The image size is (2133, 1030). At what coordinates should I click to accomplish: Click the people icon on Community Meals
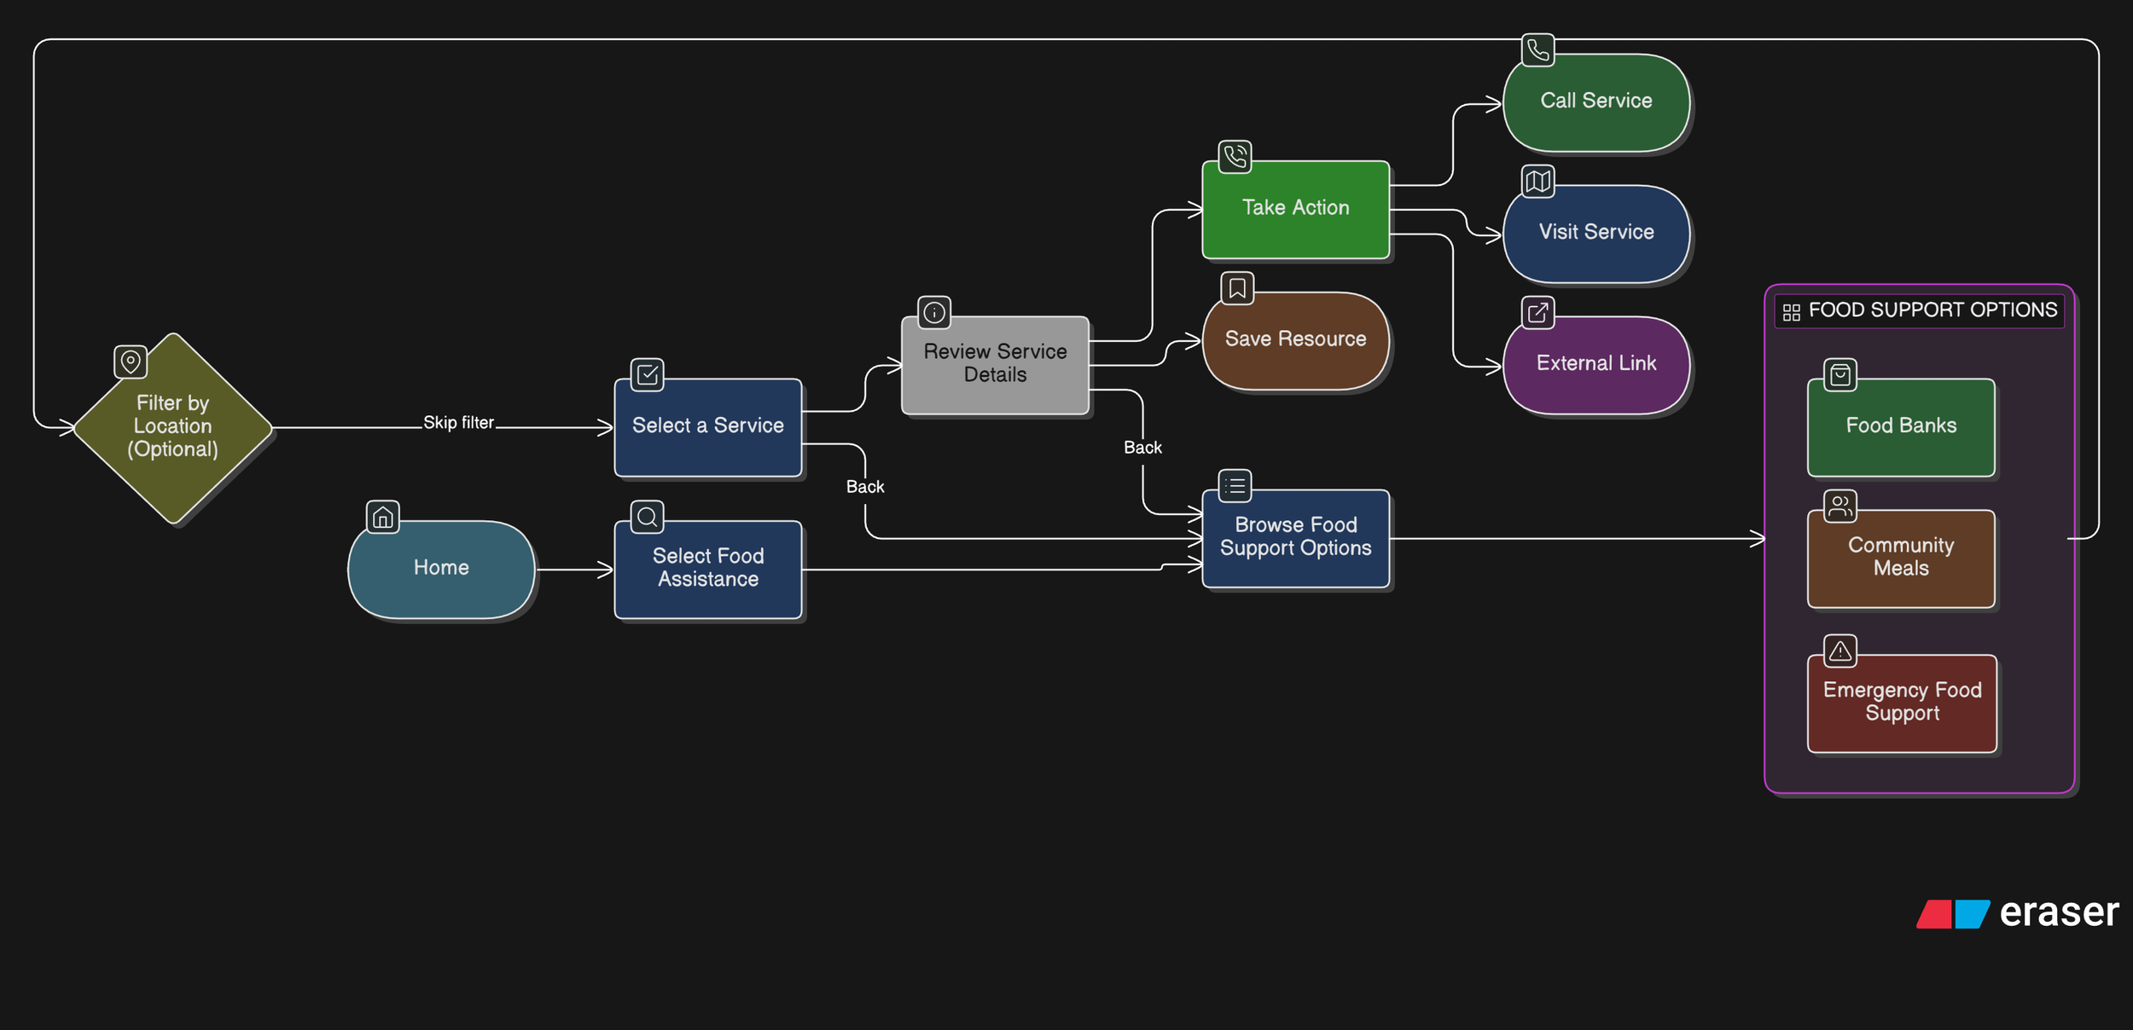click(x=1839, y=506)
